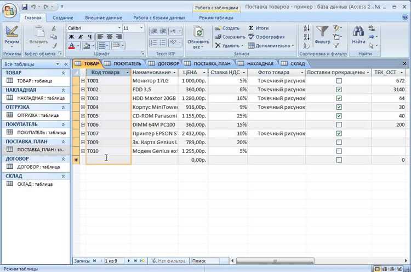Check Поставки прекращены for Модем Genius
The height and width of the screenshot is (272, 411).
tap(339, 151)
